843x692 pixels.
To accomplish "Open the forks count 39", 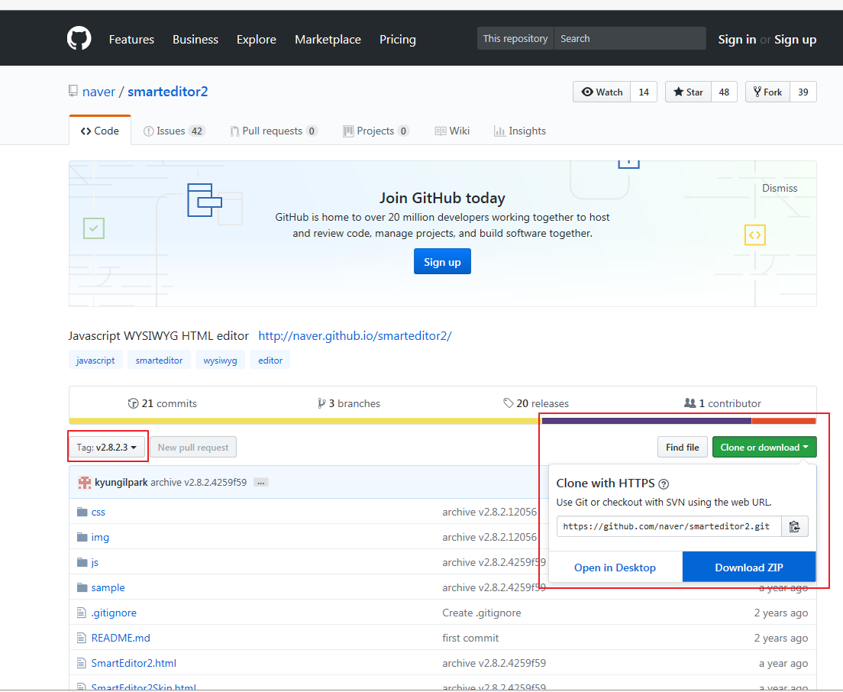I will pyautogui.click(x=803, y=92).
